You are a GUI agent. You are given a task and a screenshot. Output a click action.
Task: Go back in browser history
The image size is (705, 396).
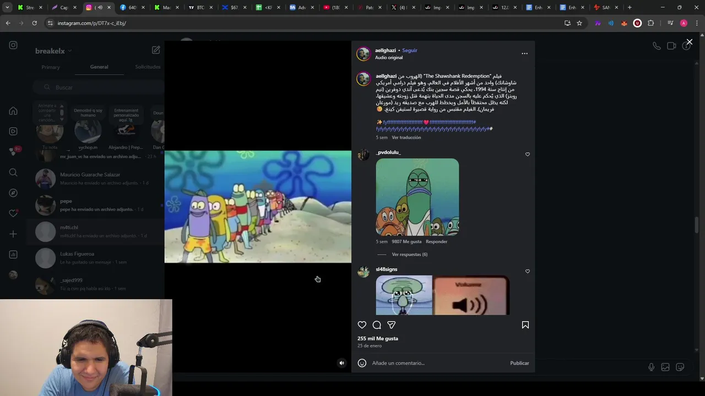8,23
